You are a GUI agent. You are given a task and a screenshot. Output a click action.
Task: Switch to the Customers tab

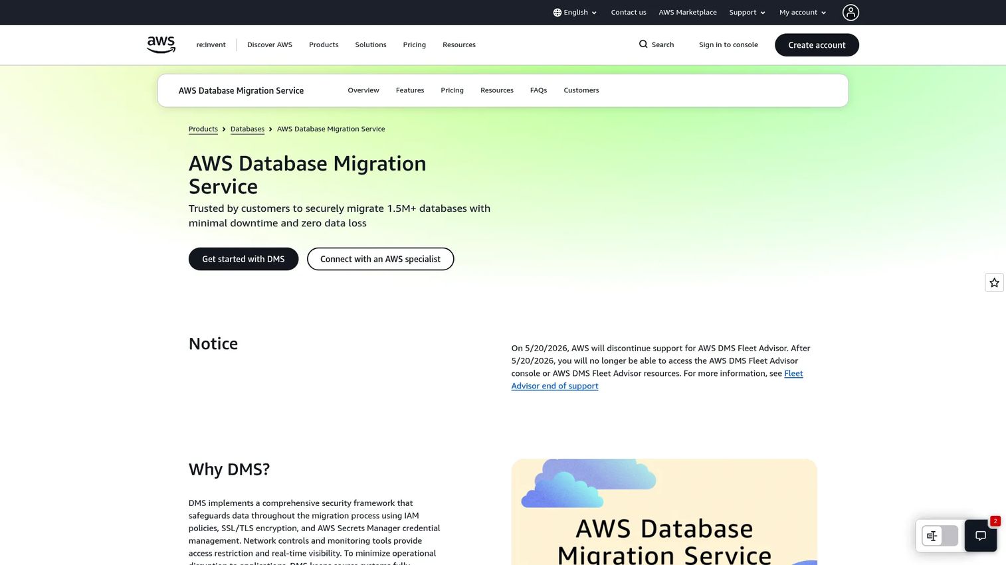(x=581, y=90)
